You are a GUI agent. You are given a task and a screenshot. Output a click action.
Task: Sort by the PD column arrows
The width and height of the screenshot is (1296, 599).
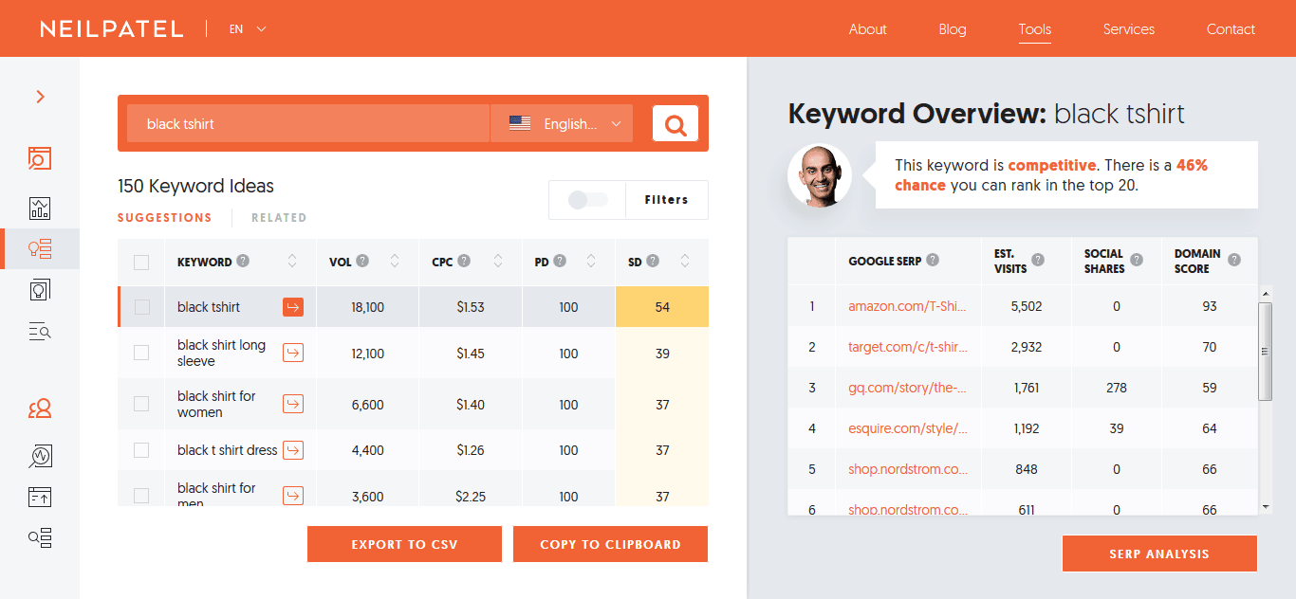click(591, 262)
